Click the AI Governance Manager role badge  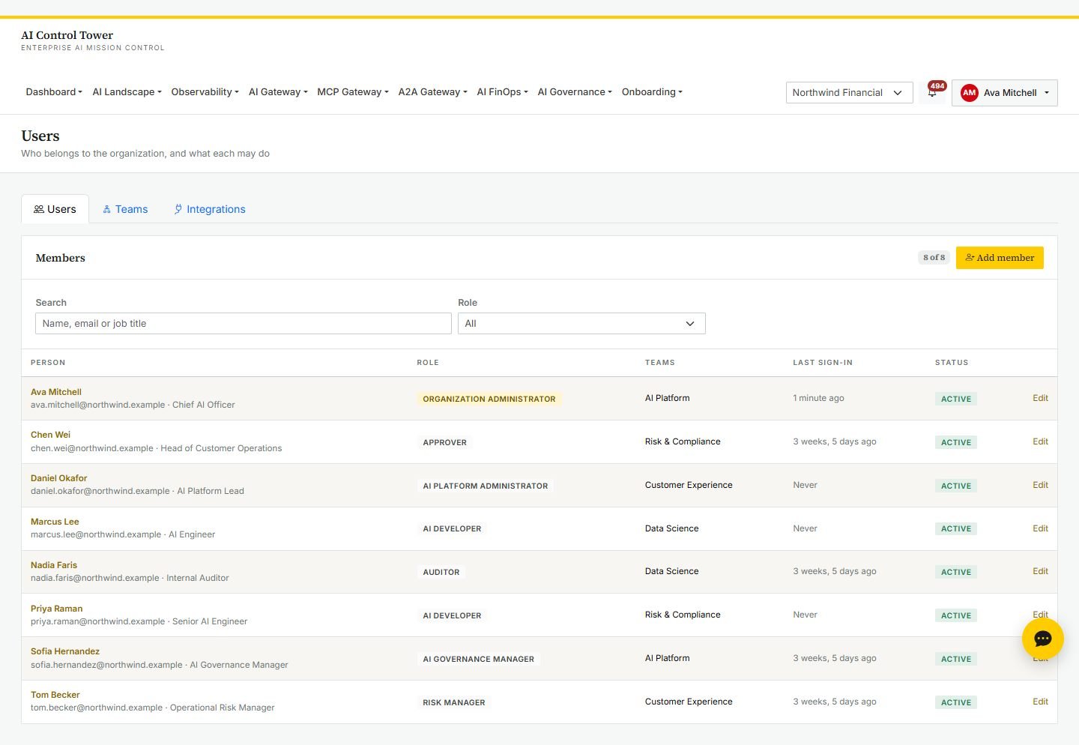(x=479, y=659)
